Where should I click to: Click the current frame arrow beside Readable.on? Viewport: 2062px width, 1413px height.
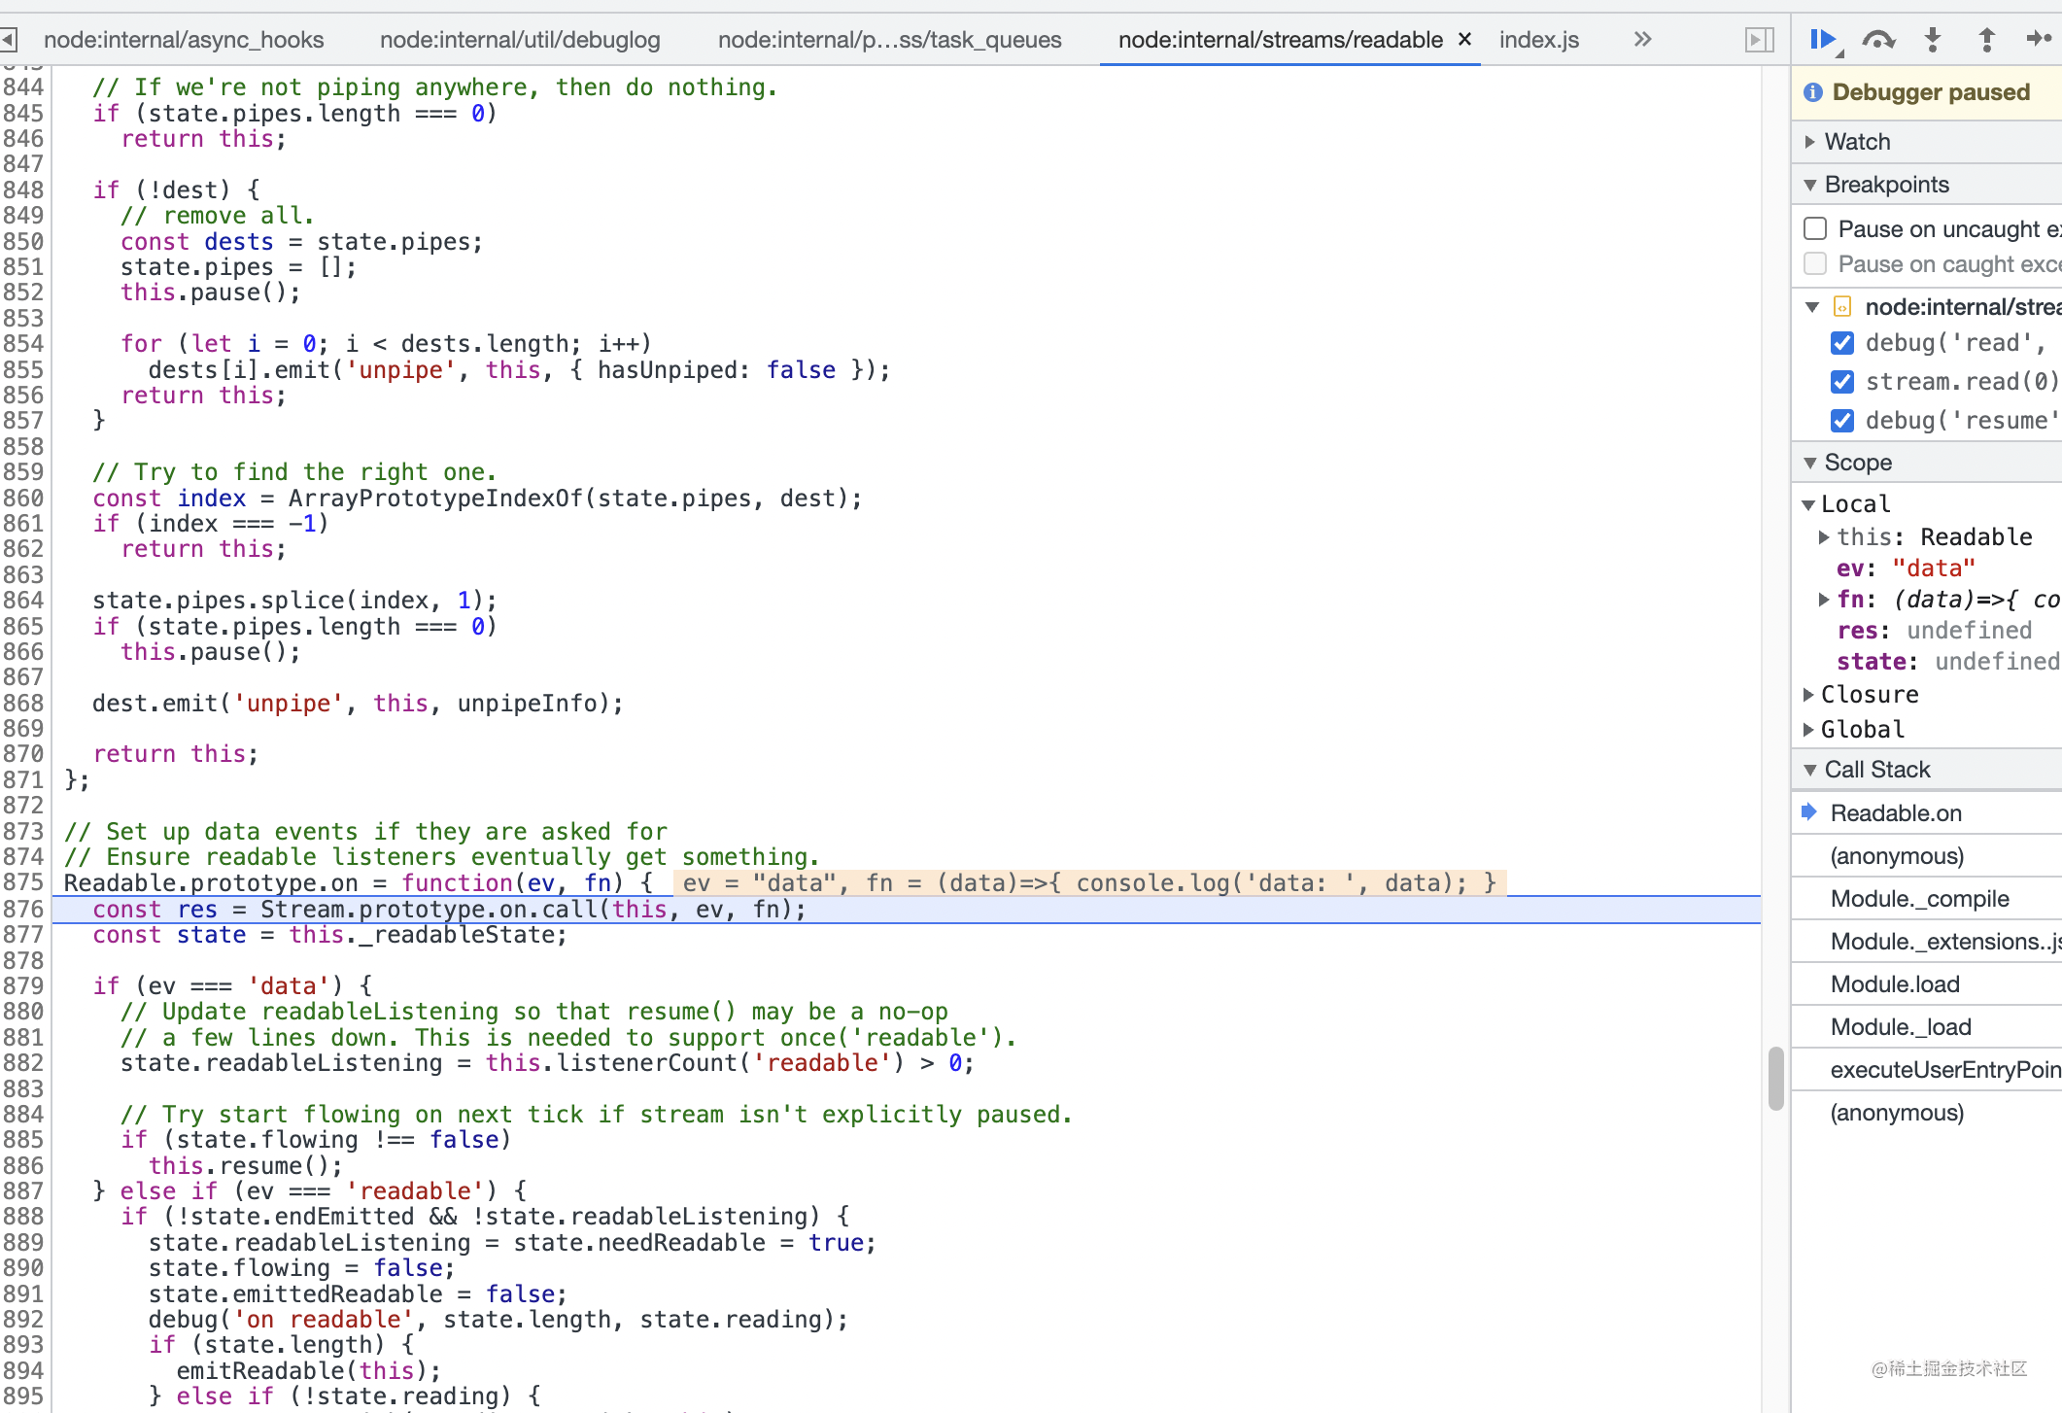pyautogui.click(x=1808, y=812)
